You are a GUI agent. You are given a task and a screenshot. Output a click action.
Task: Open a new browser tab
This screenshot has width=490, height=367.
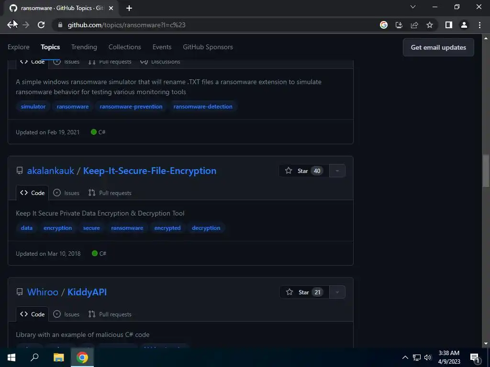tap(129, 8)
